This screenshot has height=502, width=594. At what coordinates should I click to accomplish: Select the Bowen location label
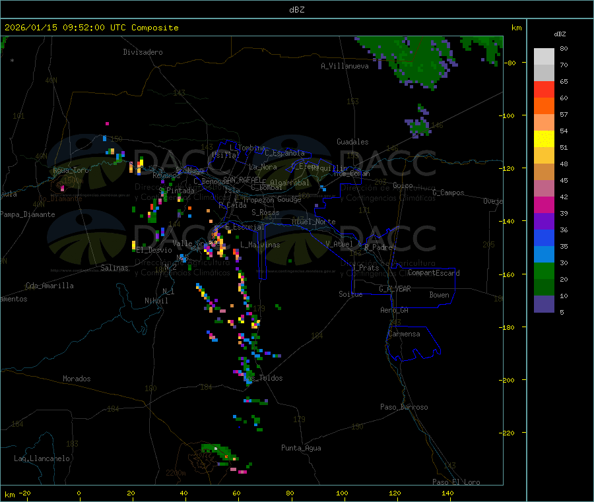point(440,295)
